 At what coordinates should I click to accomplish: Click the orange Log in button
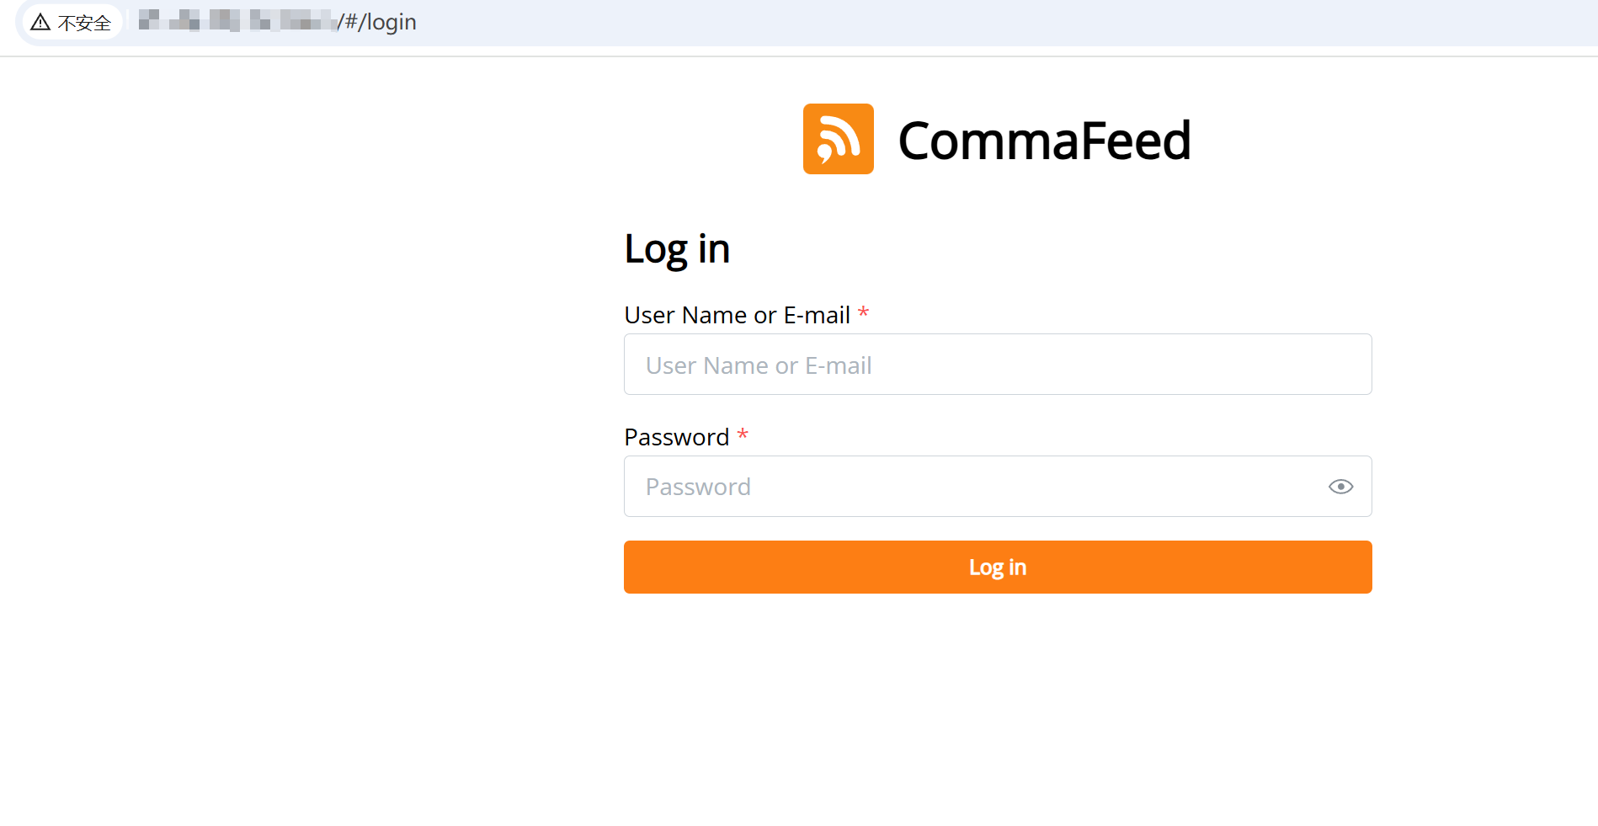click(998, 567)
